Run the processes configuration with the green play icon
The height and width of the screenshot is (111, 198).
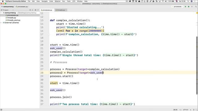tap(186, 7)
